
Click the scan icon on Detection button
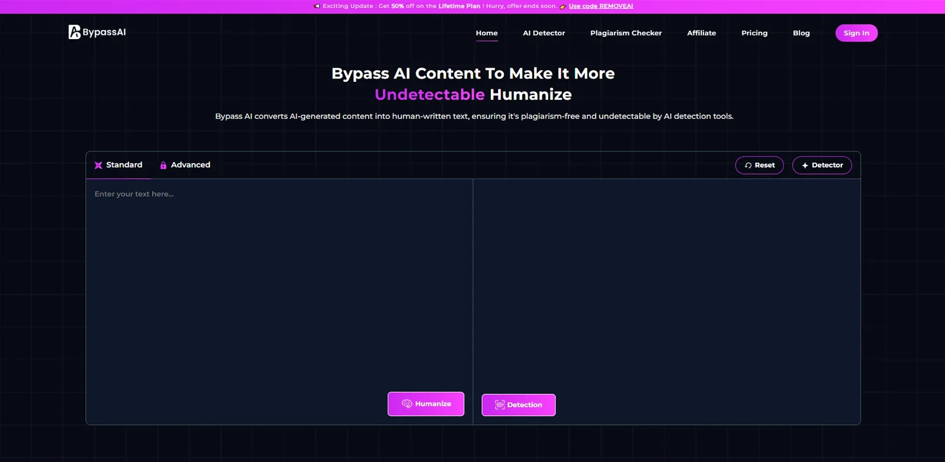[x=500, y=405]
